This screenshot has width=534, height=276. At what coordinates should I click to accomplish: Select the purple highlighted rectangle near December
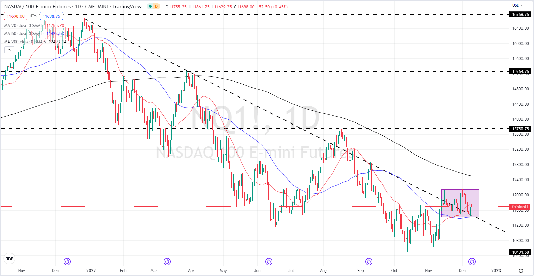(x=460, y=203)
